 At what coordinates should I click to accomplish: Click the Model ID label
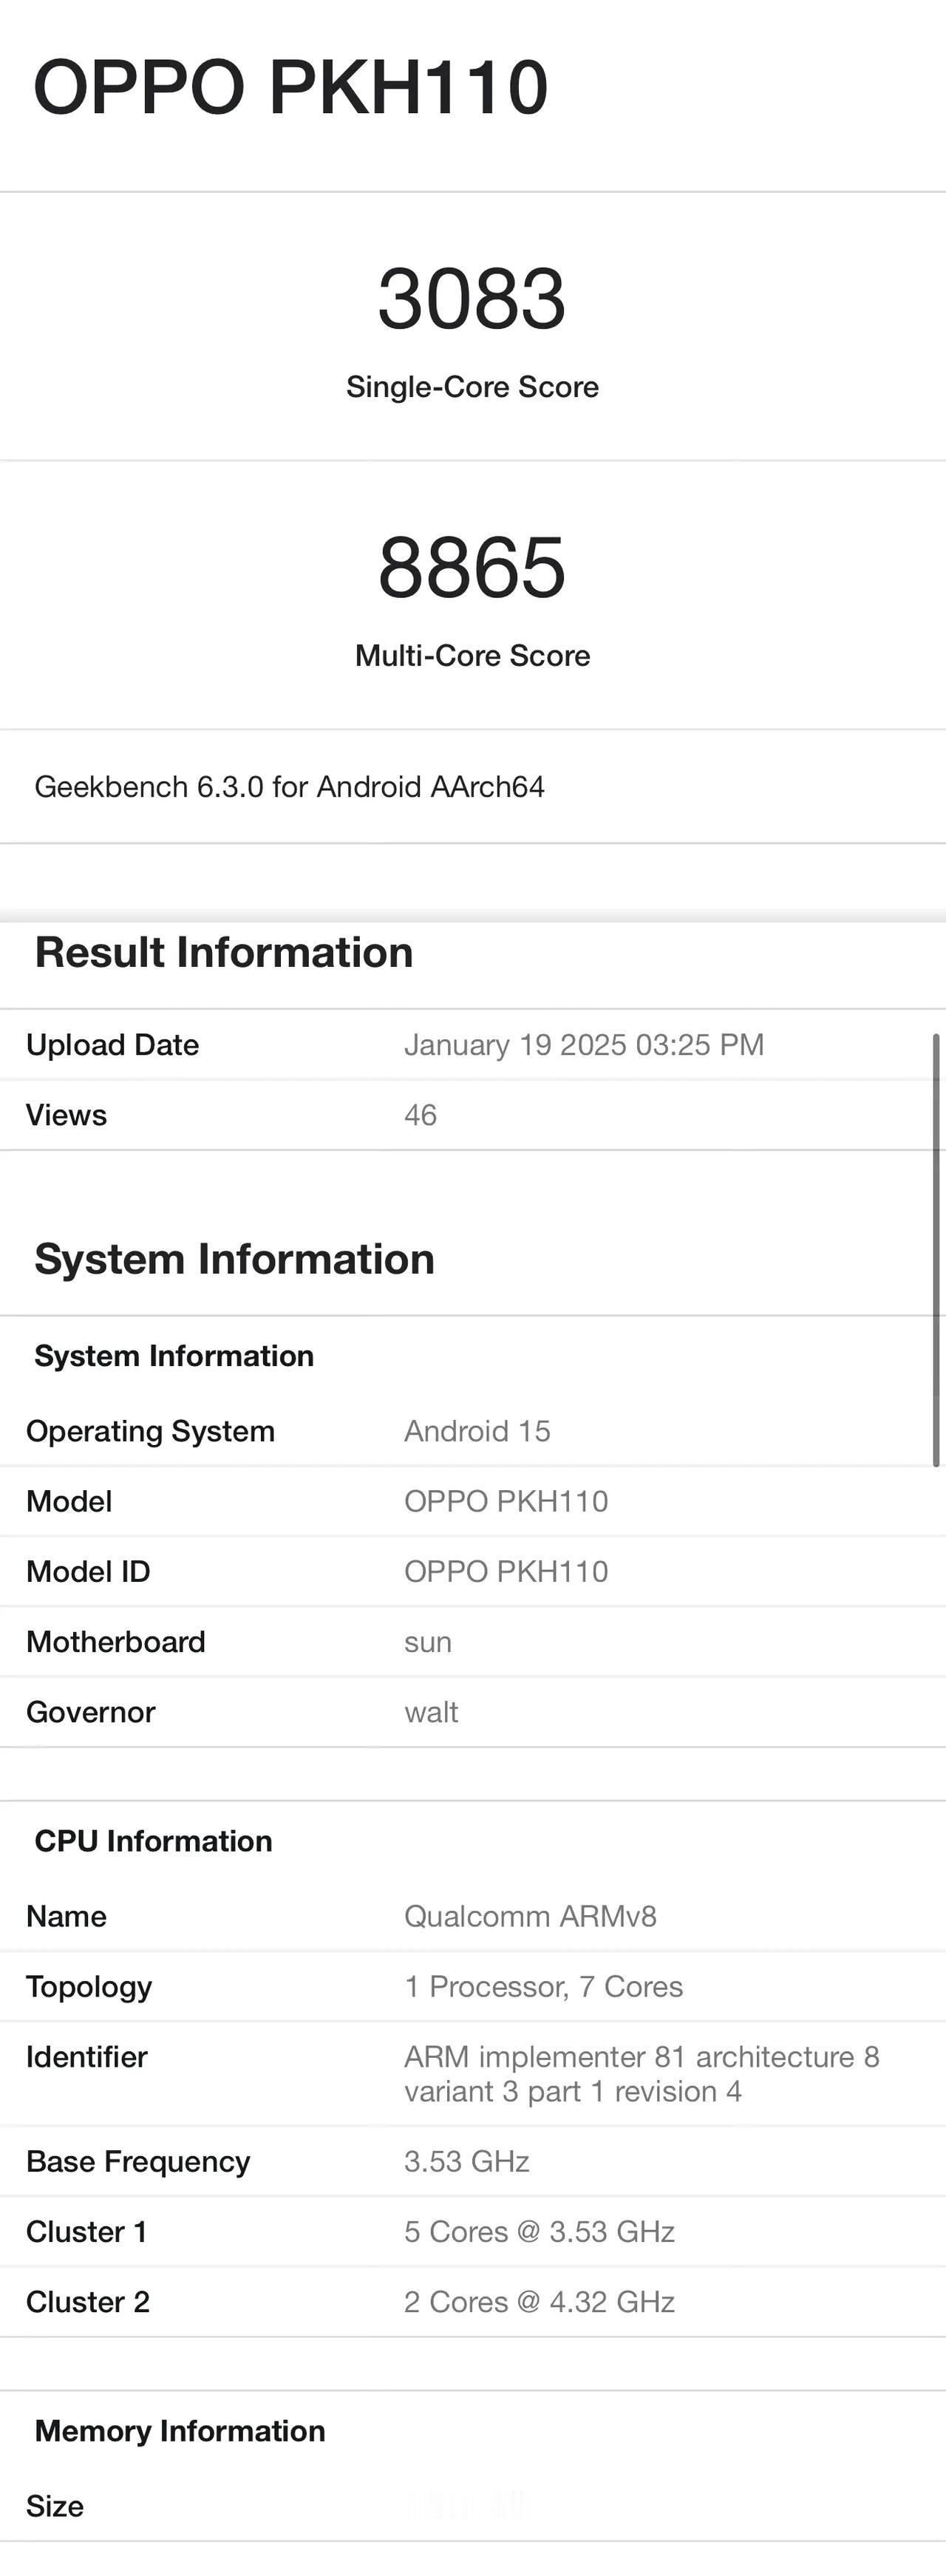(89, 1571)
